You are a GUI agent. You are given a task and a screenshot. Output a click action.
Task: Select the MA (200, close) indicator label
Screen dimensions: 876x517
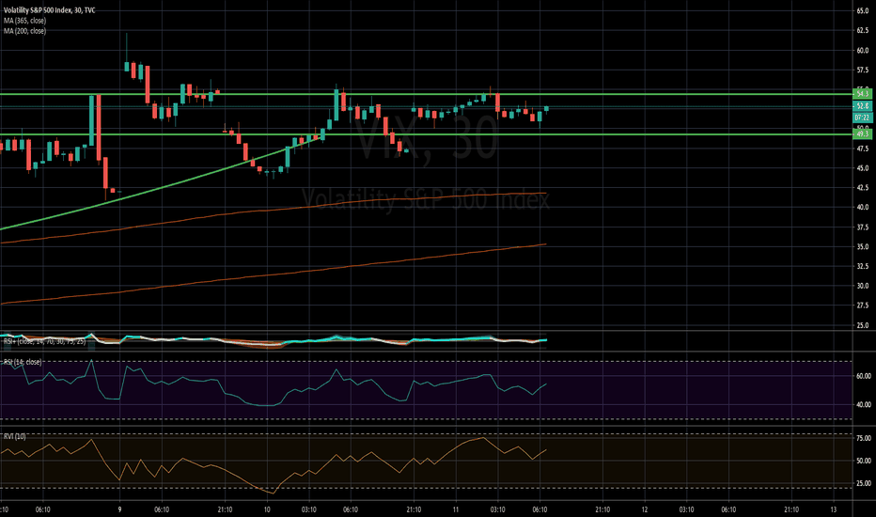coord(24,31)
